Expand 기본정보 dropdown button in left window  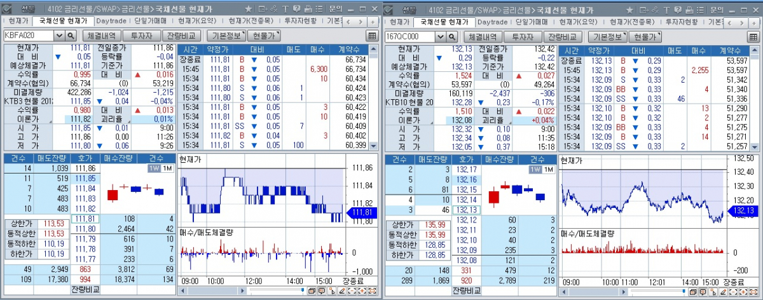click(x=228, y=36)
